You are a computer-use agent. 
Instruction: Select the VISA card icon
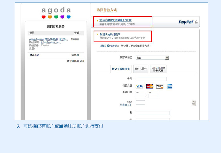(139, 86)
